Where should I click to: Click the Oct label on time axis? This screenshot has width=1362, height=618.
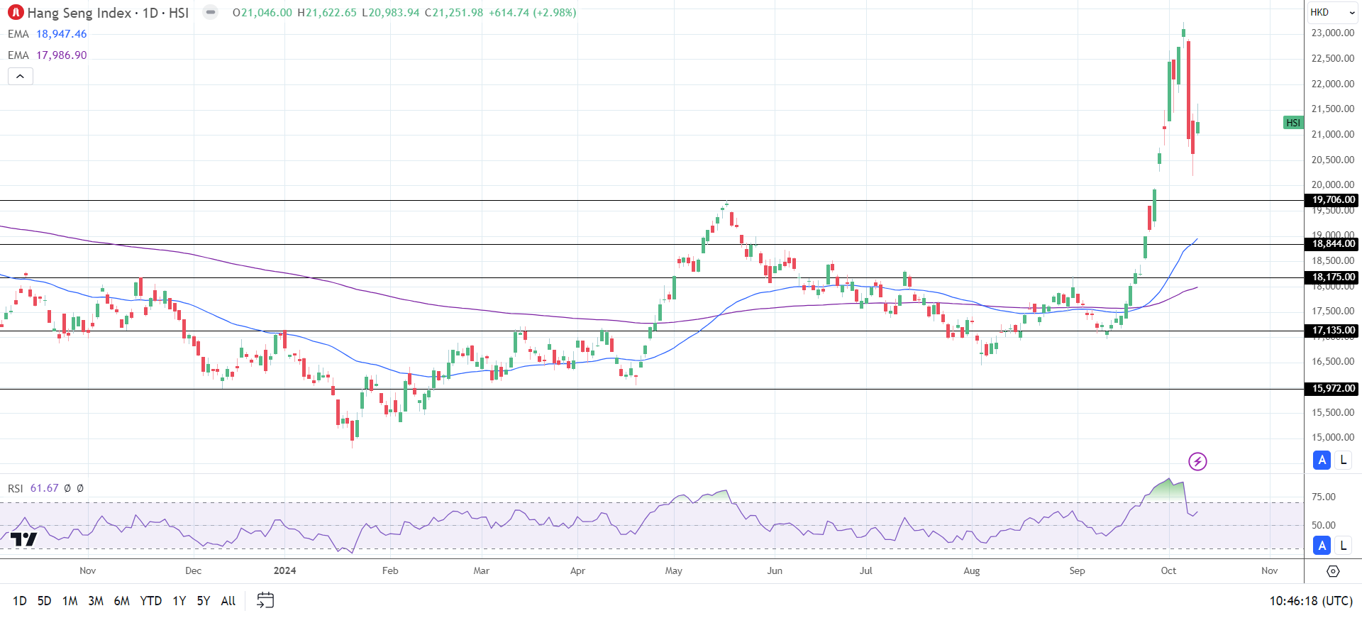[1168, 570]
